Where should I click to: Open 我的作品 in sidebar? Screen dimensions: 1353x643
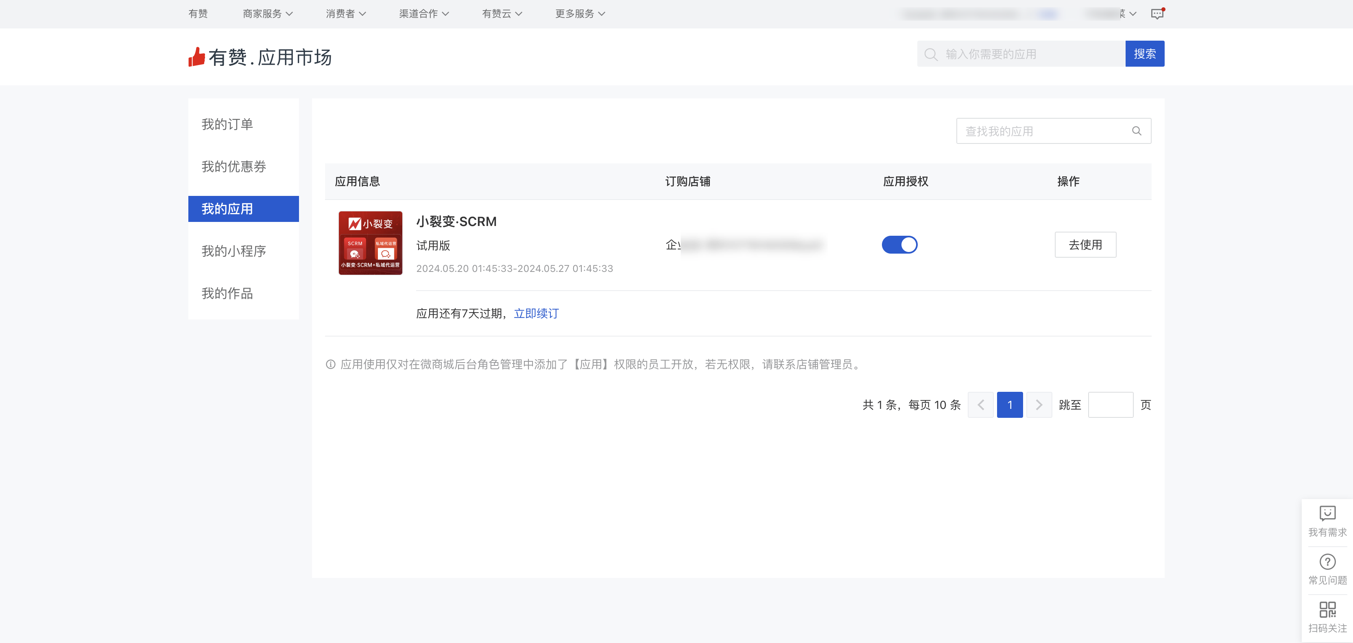pos(244,293)
